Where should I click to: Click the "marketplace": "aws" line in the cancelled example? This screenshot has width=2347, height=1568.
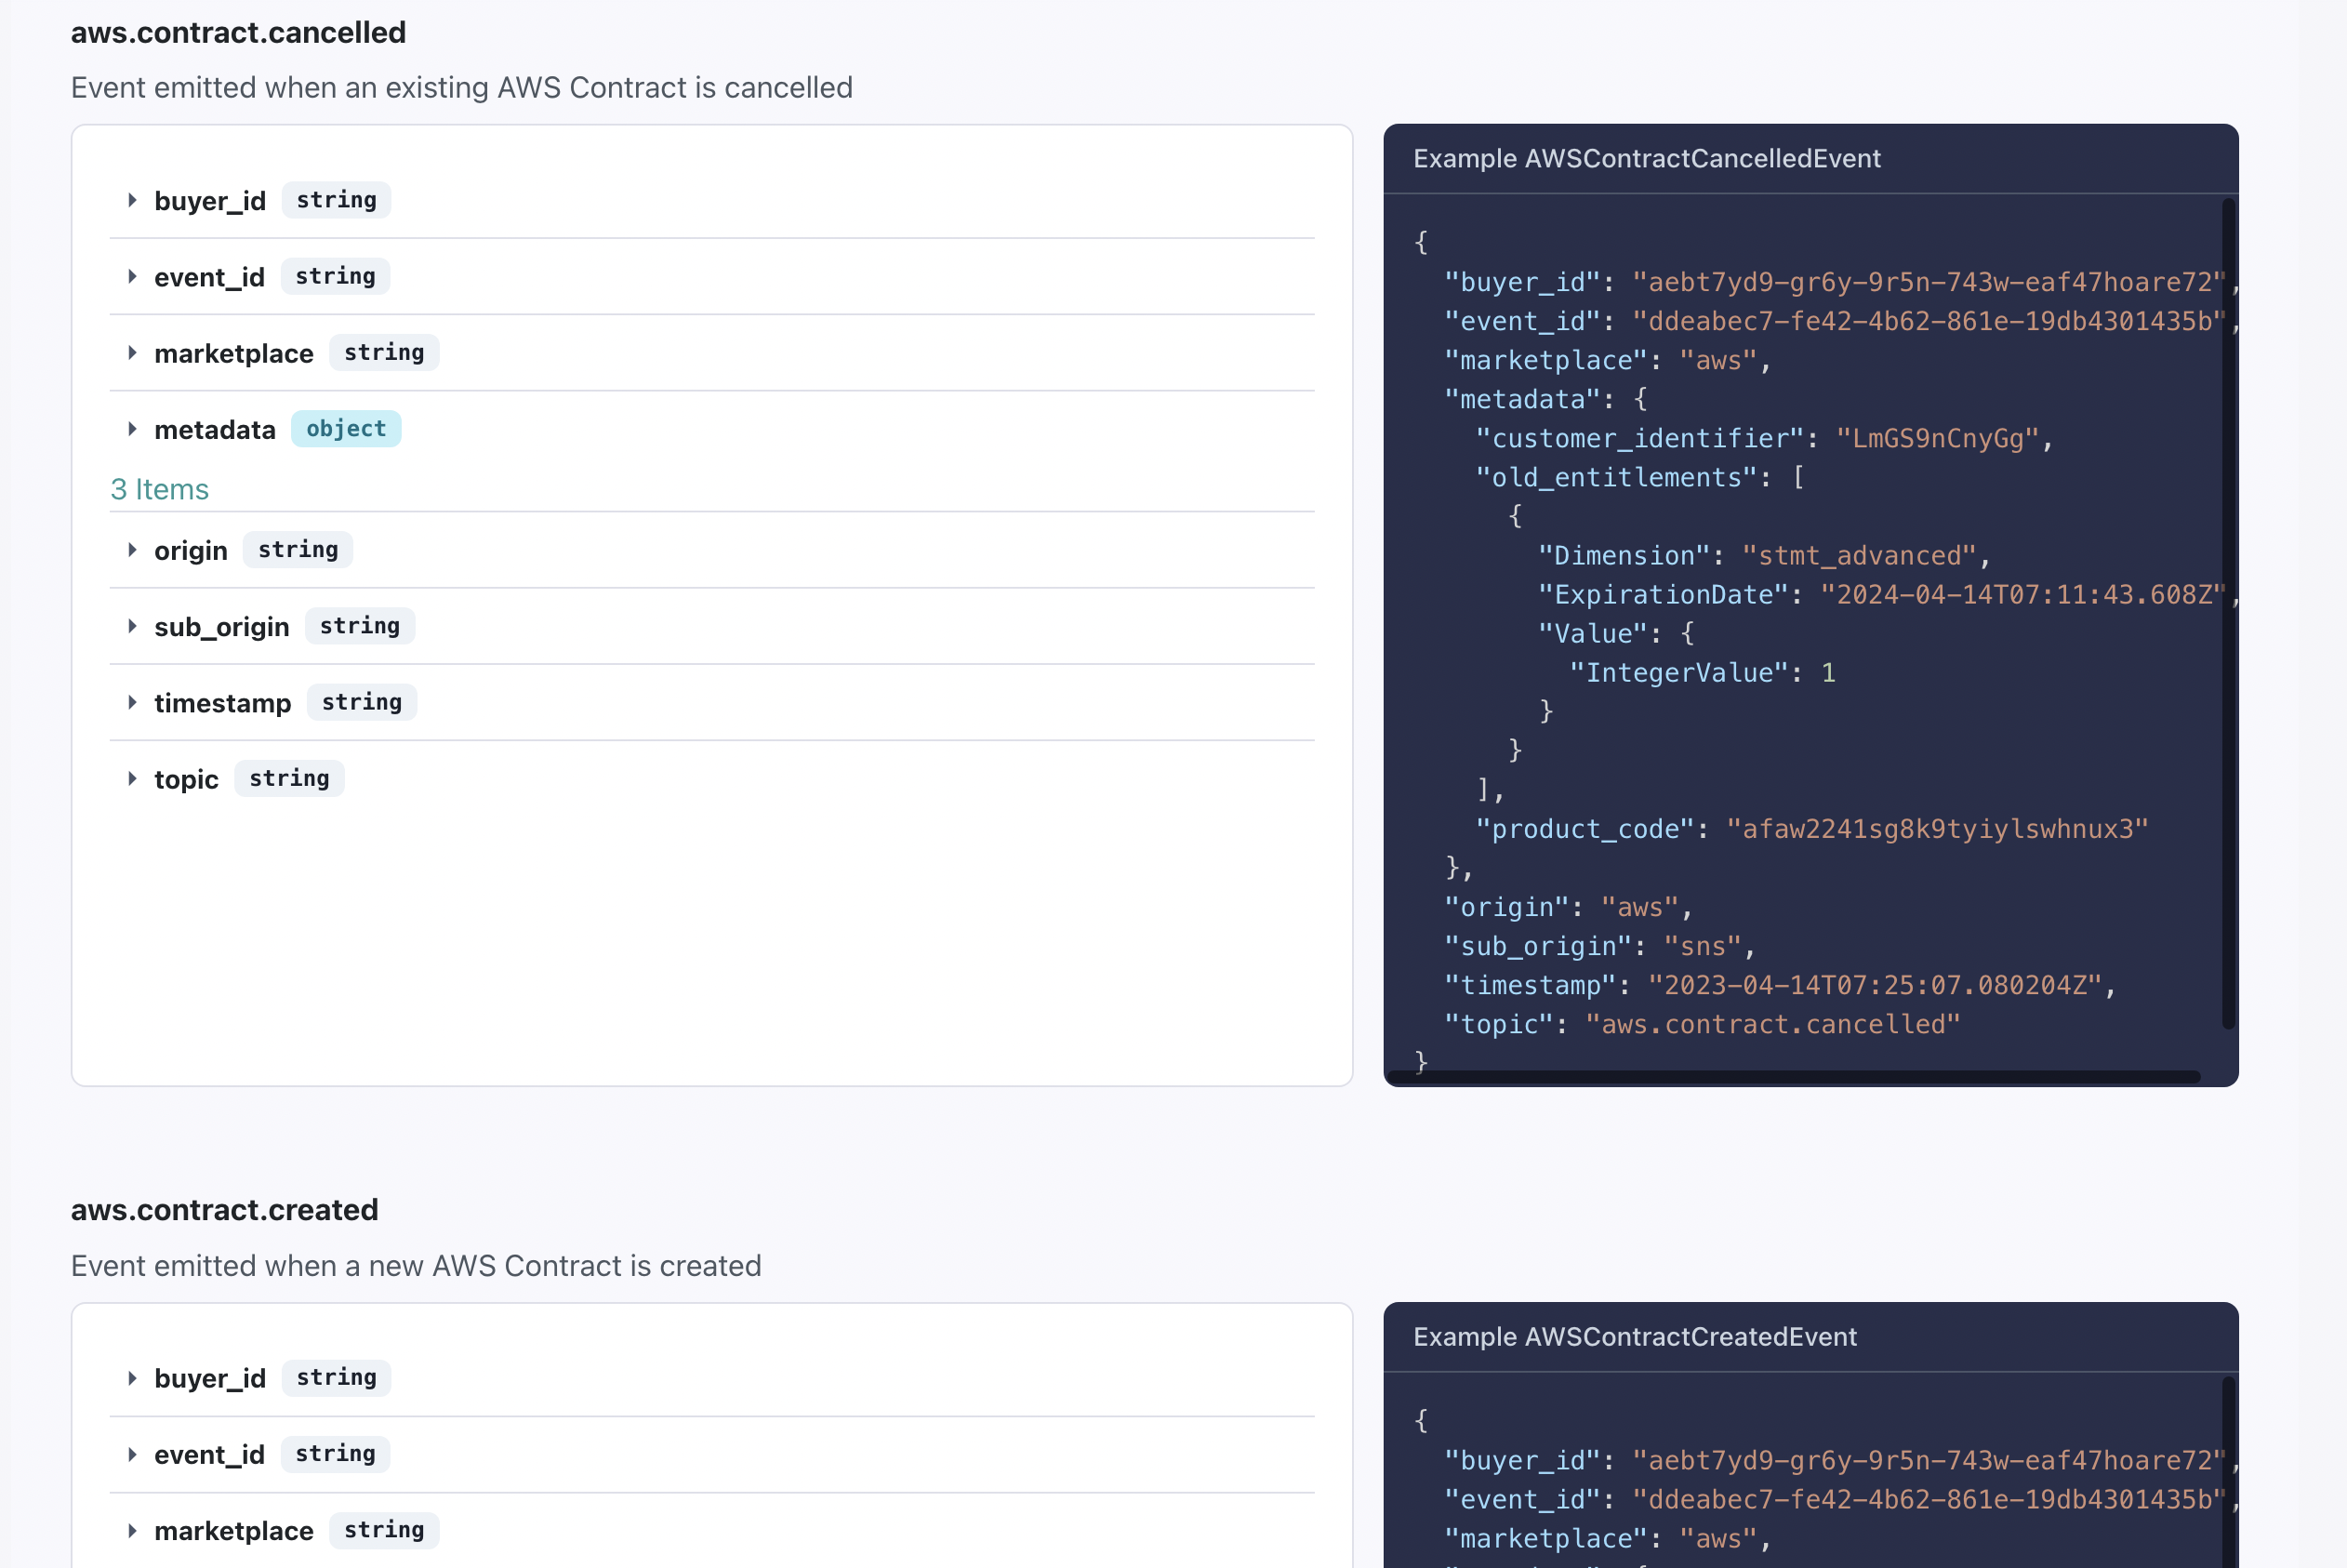pyautogui.click(x=1609, y=360)
